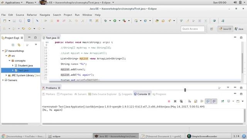Image resolution: width=247 pixels, height=139 pixels.
Task: Select Test.java in Project Explorer
Action: [x=23, y=70]
